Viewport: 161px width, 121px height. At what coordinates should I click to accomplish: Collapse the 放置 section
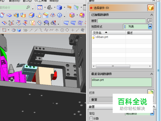tap(154, 107)
